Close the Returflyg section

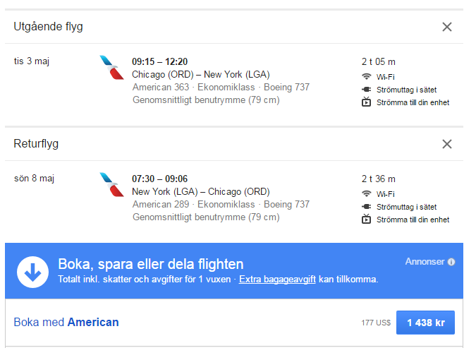tap(446, 144)
